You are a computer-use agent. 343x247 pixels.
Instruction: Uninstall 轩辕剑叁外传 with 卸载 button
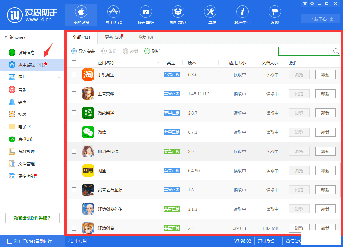click(325, 209)
